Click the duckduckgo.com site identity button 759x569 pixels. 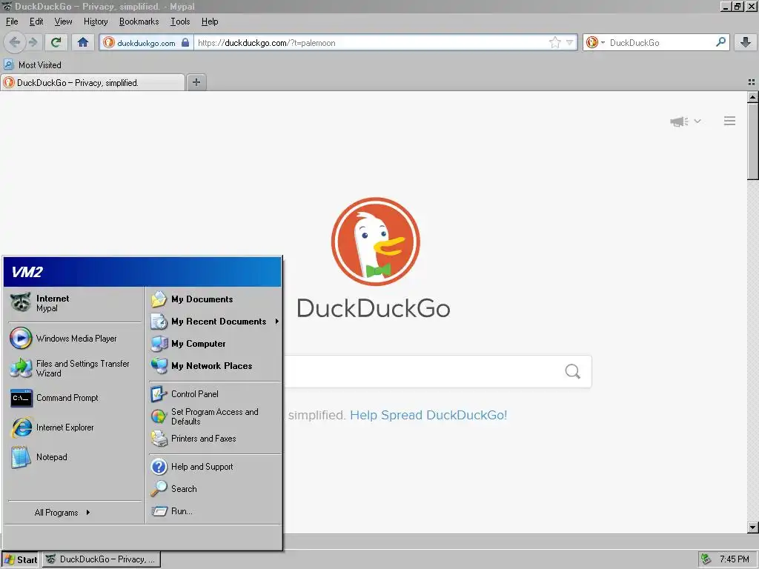[146, 42]
